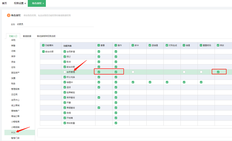Uncheck the 库存查询 function checkbox
The width and height of the screenshot is (232, 141).
click(x=65, y=98)
